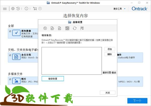151x106 pixels.
Task: Click the 所有数据 checkmark tile icon
Action: tap(16, 33)
